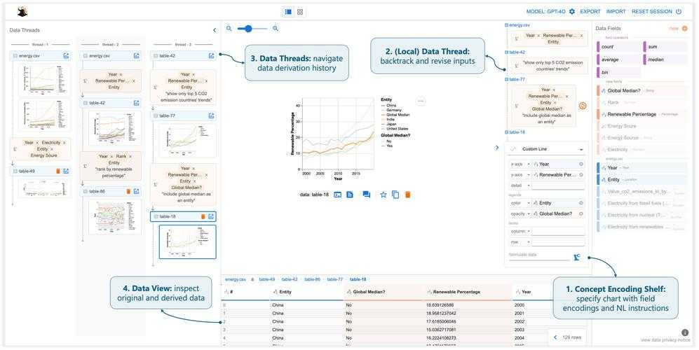Delete table-86 in Thread 2
The width and height of the screenshot is (699, 350).
[x=128, y=191]
